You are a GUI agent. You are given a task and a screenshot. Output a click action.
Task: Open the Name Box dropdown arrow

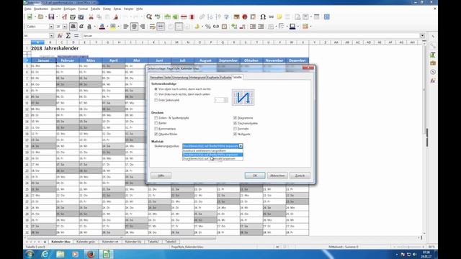click(x=51, y=35)
